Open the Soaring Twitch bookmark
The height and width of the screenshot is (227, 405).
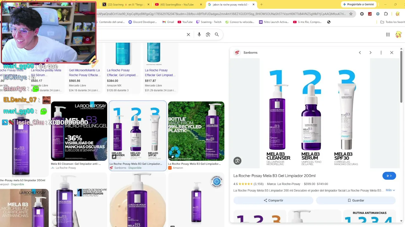coord(209,22)
